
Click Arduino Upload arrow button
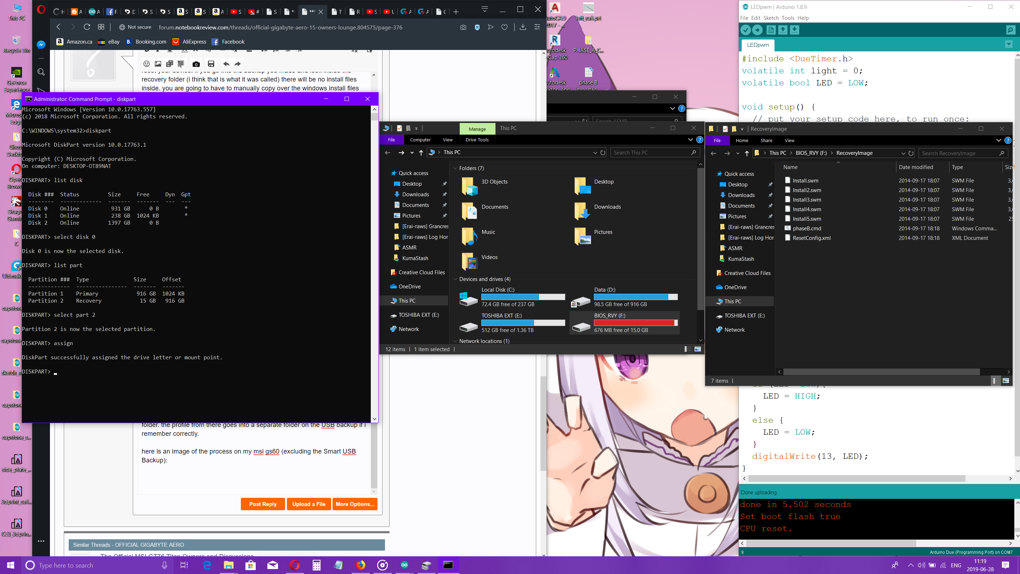click(757, 30)
